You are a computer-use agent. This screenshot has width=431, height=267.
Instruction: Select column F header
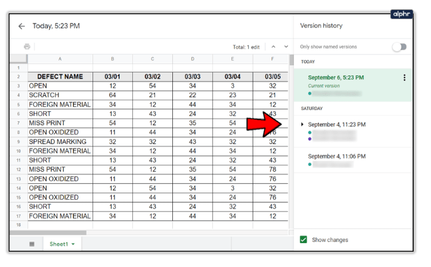tap(272, 59)
